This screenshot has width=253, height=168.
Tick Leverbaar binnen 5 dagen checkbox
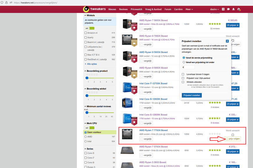click(x=183, y=74)
